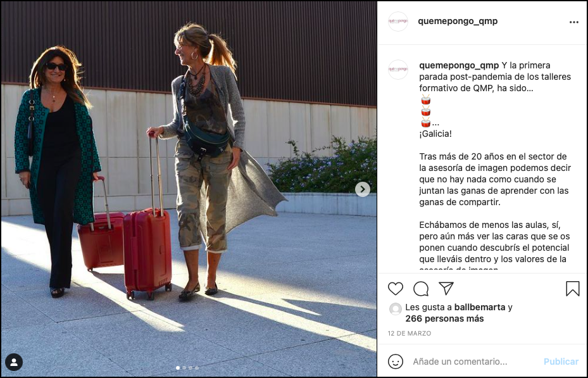Screen dimensions: 588x378
Task: Click the Publicar button
Action: pyautogui.click(x=561, y=362)
